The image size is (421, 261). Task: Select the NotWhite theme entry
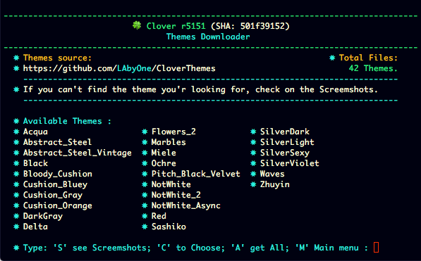171,184
